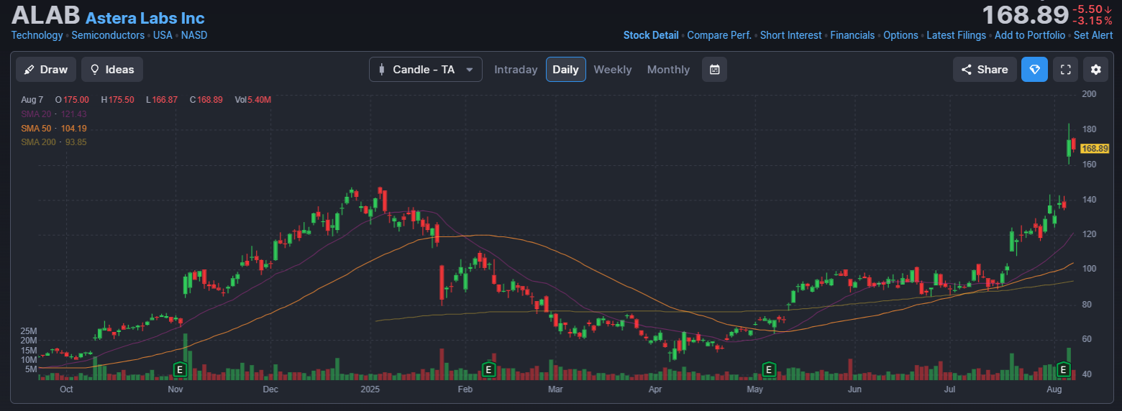Image resolution: width=1122 pixels, height=411 pixels.
Task: Open the NASD exchange link
Action: coord(194,35)
